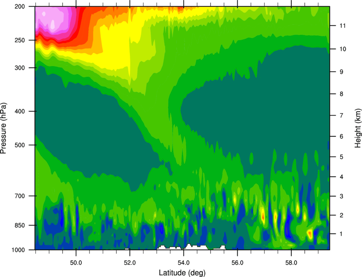Select the 400 pressure tick label

click(x=20, y=111)
